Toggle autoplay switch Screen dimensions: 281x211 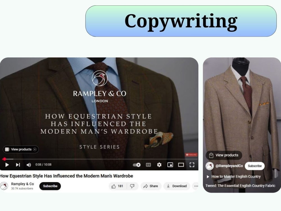pyautogui.click(x=137, y=165)
